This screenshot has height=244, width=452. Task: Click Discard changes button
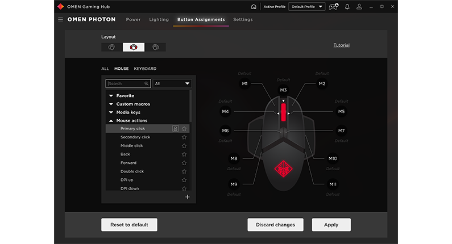click(x=275, y=225)
